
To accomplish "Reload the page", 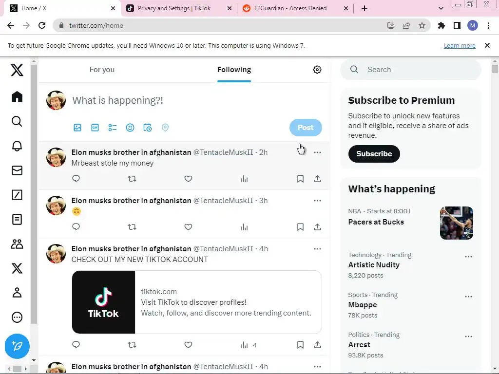I will click(x=42, y=25).
